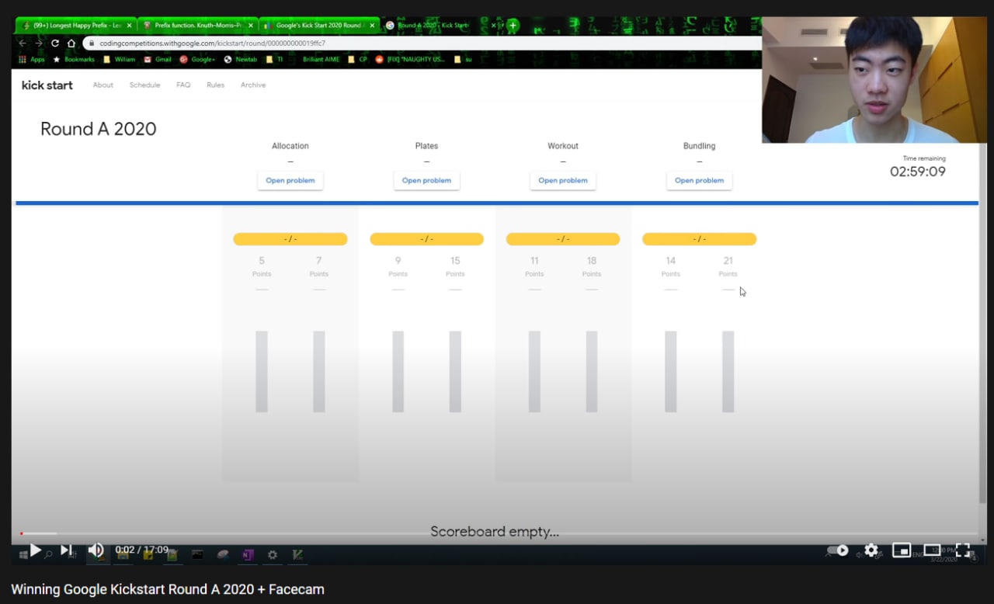Open the Gmail bookmark
Screen dimensions: 994x604
click(158, 59)
